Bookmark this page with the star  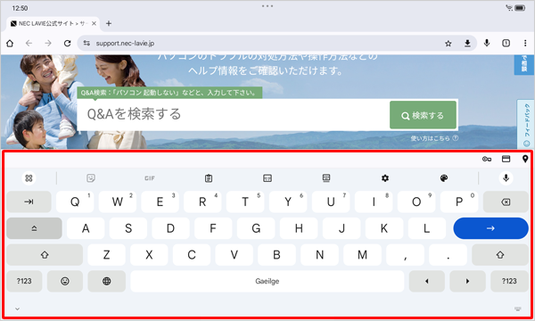coord(449,44)
